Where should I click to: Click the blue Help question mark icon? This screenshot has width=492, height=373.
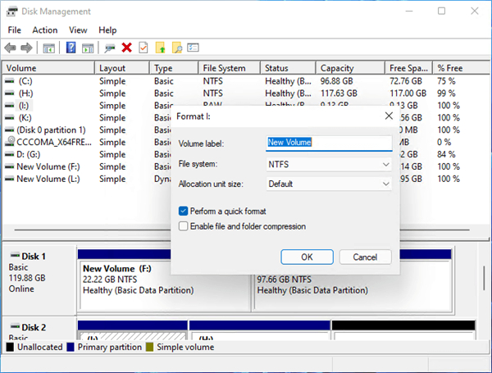point(71,48)
